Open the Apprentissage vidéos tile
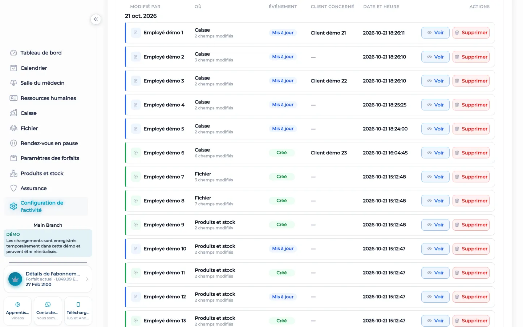The image size is (523, 327). [x=17, y=311]
